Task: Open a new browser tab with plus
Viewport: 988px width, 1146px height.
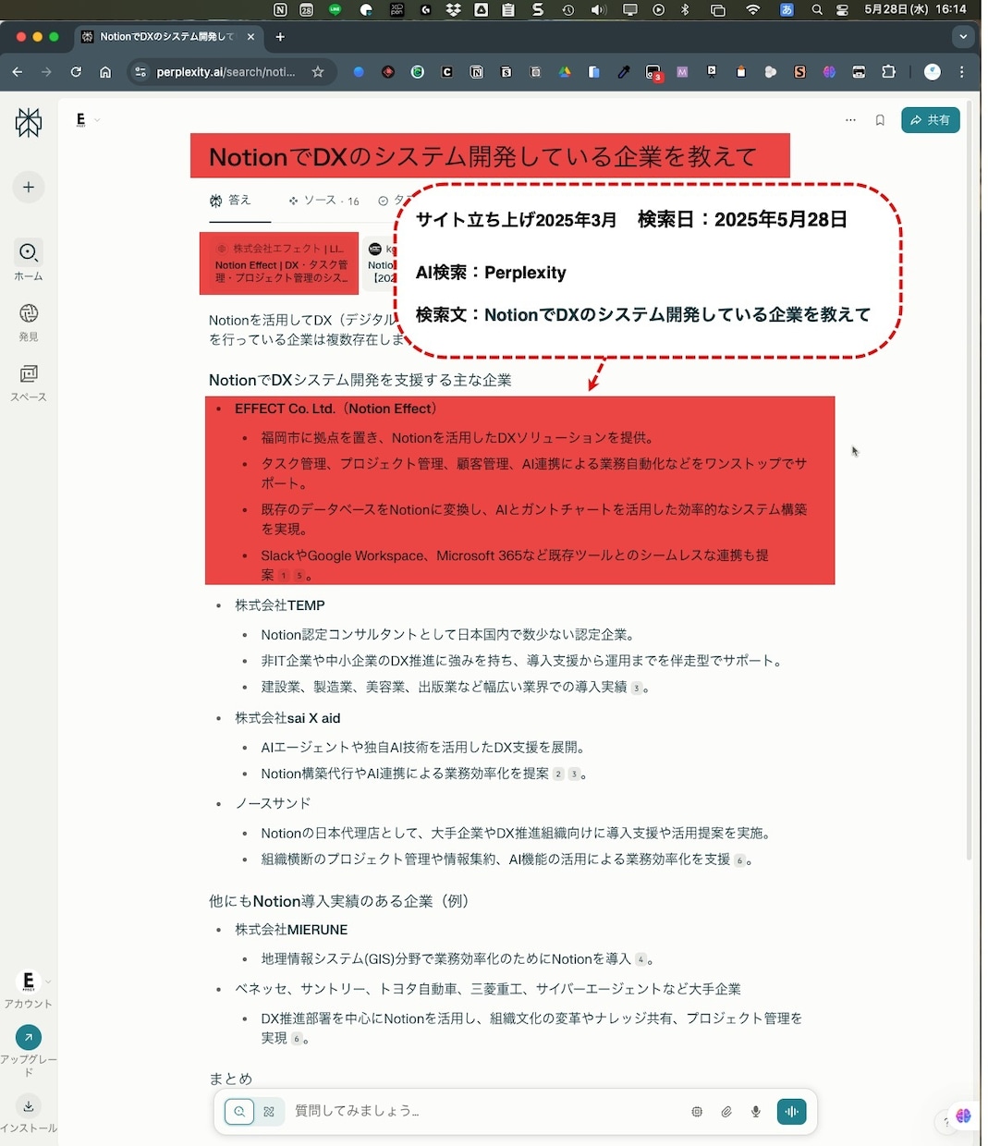Action: click(x=280, y=37)
